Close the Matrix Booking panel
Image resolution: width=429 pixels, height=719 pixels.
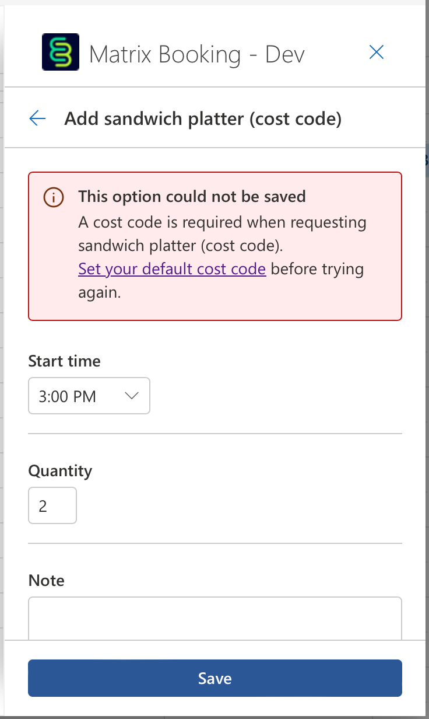click(x=377, y=53)
